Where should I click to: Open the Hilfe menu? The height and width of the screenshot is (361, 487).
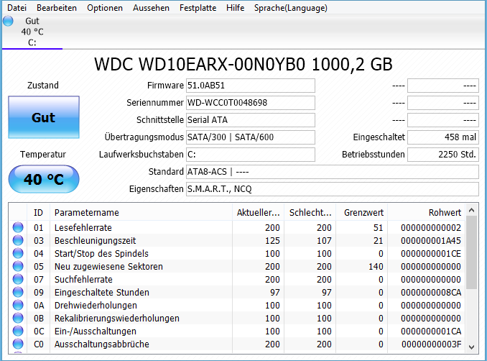tap(235, 8)
